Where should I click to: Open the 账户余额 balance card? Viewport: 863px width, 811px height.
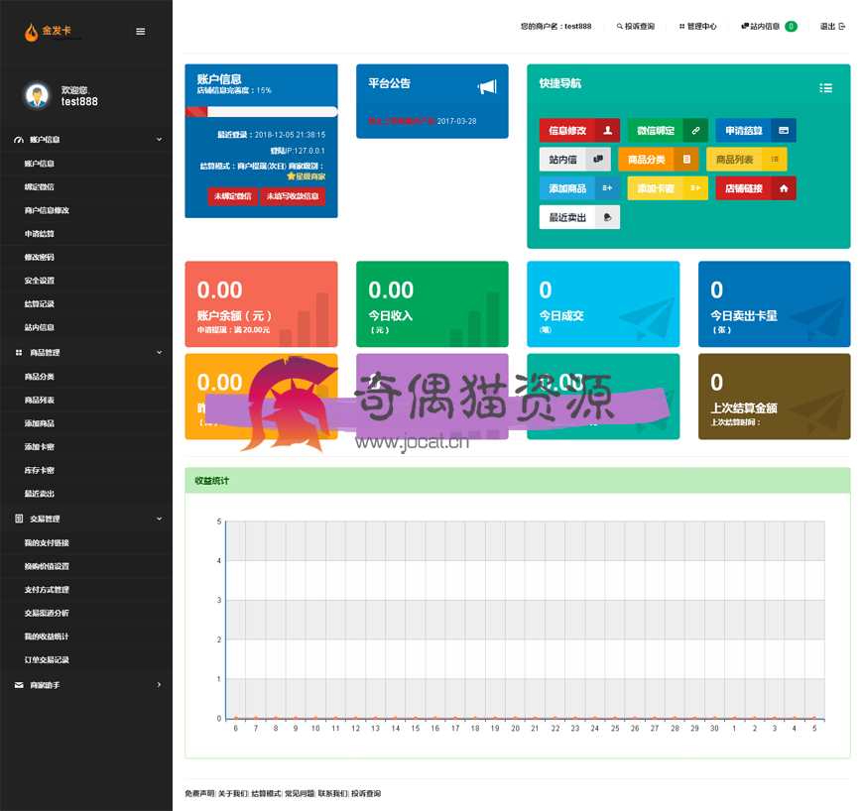pos(262,303)
